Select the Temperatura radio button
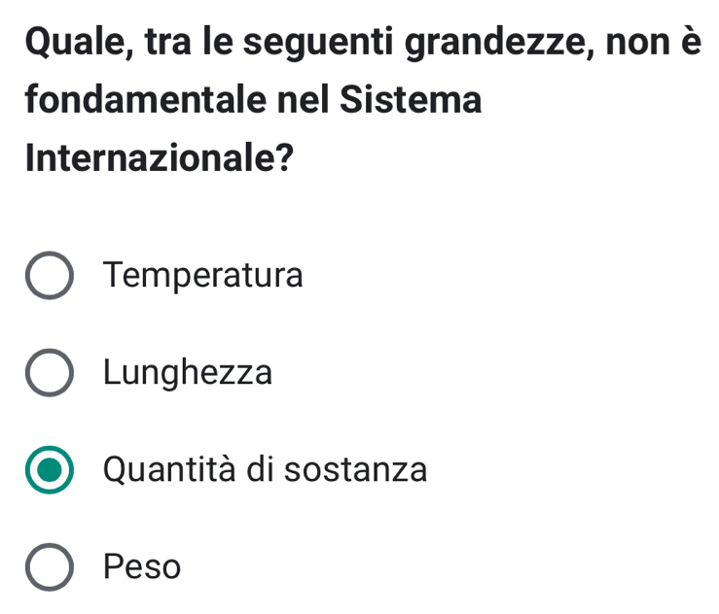719x614 pixels. (x=49, y=277)
